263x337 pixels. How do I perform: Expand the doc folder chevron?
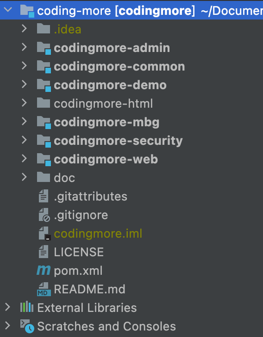click(24, 177)
